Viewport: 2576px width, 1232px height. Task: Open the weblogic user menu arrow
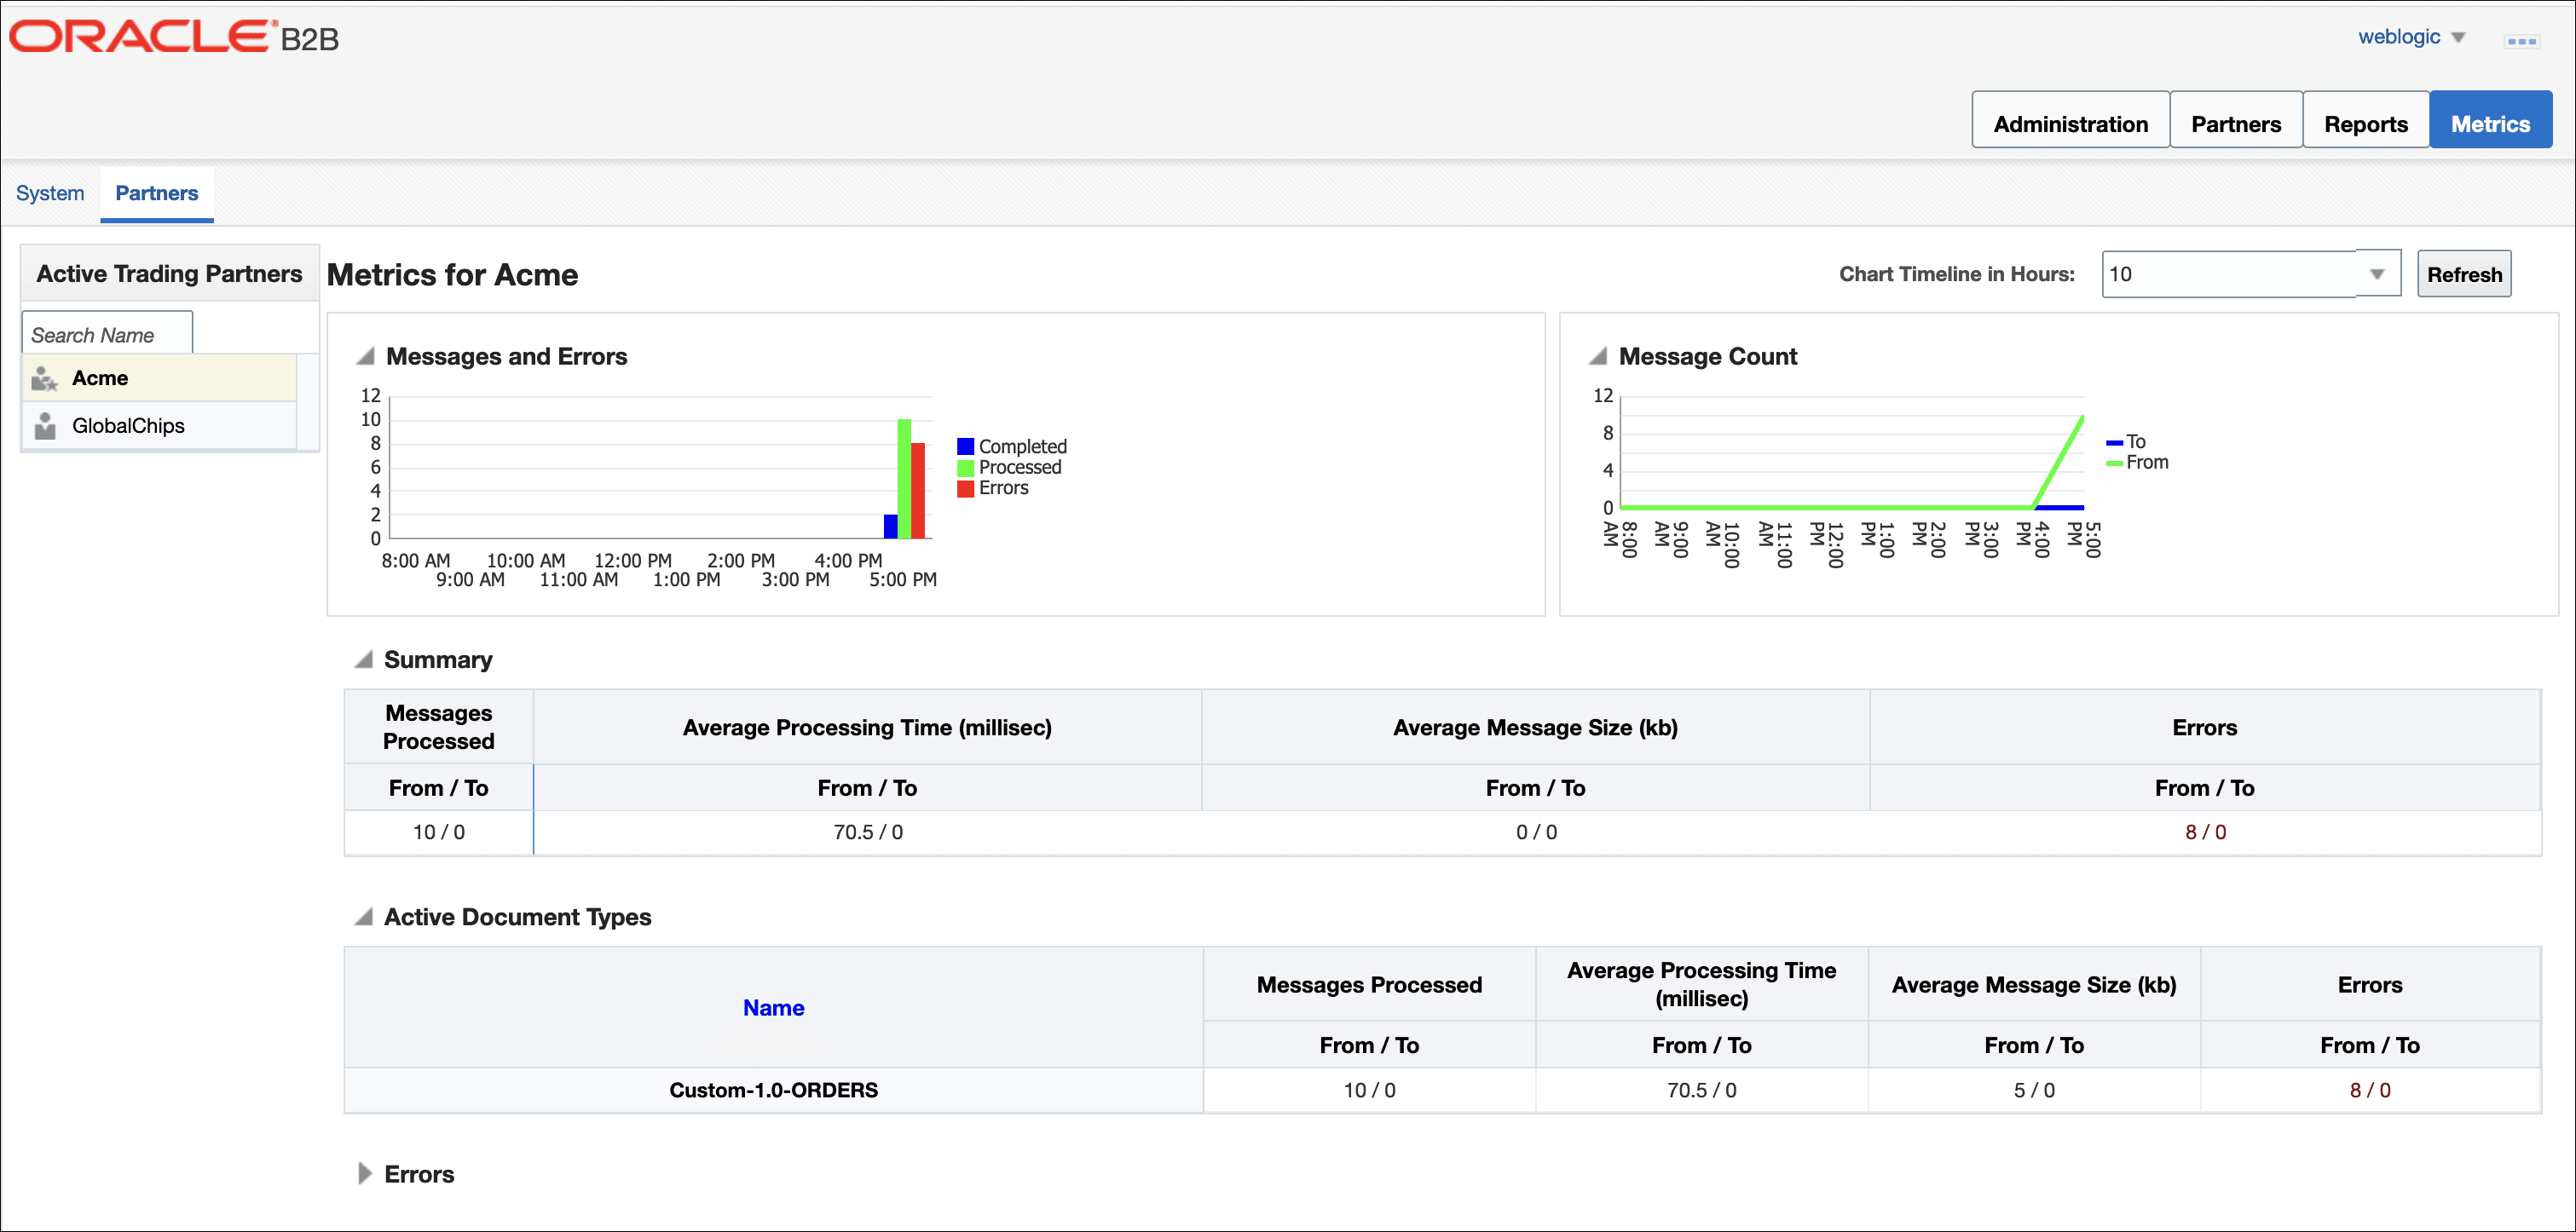click(x=2458, y=38)
